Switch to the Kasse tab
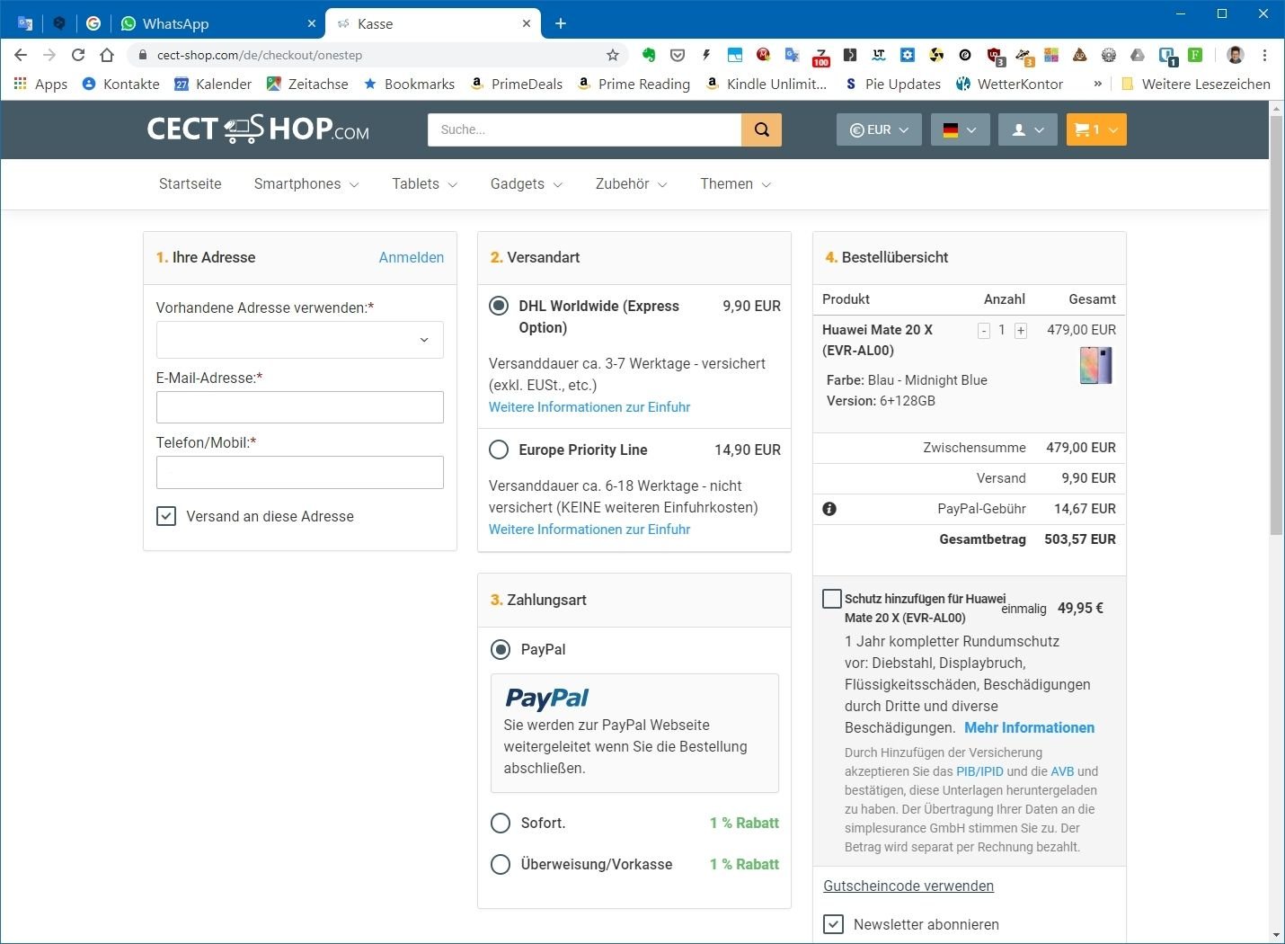This screenshot has height=944, width=1285. (431, 23)
